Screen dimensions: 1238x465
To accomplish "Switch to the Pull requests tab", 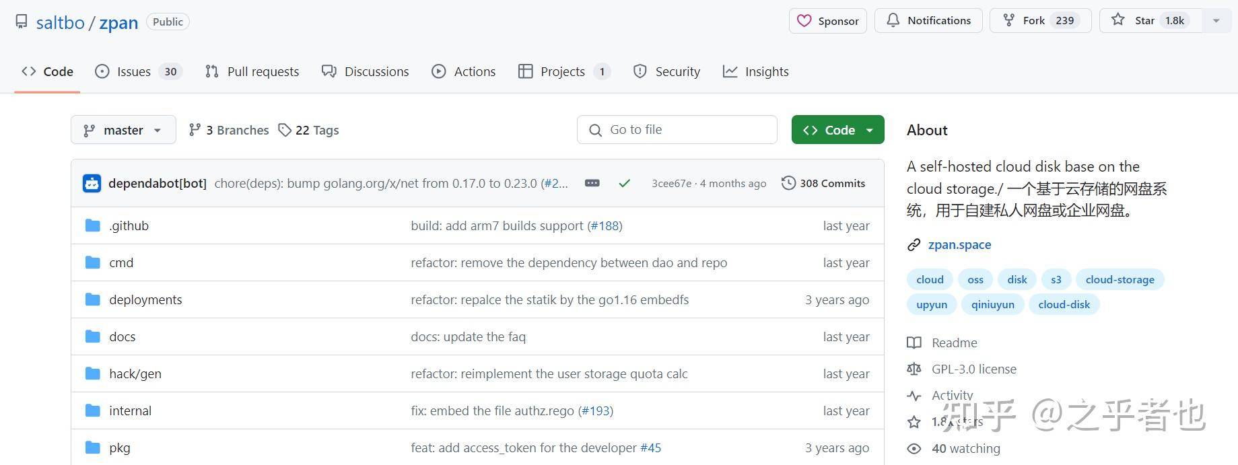I will tap(252, 71).
